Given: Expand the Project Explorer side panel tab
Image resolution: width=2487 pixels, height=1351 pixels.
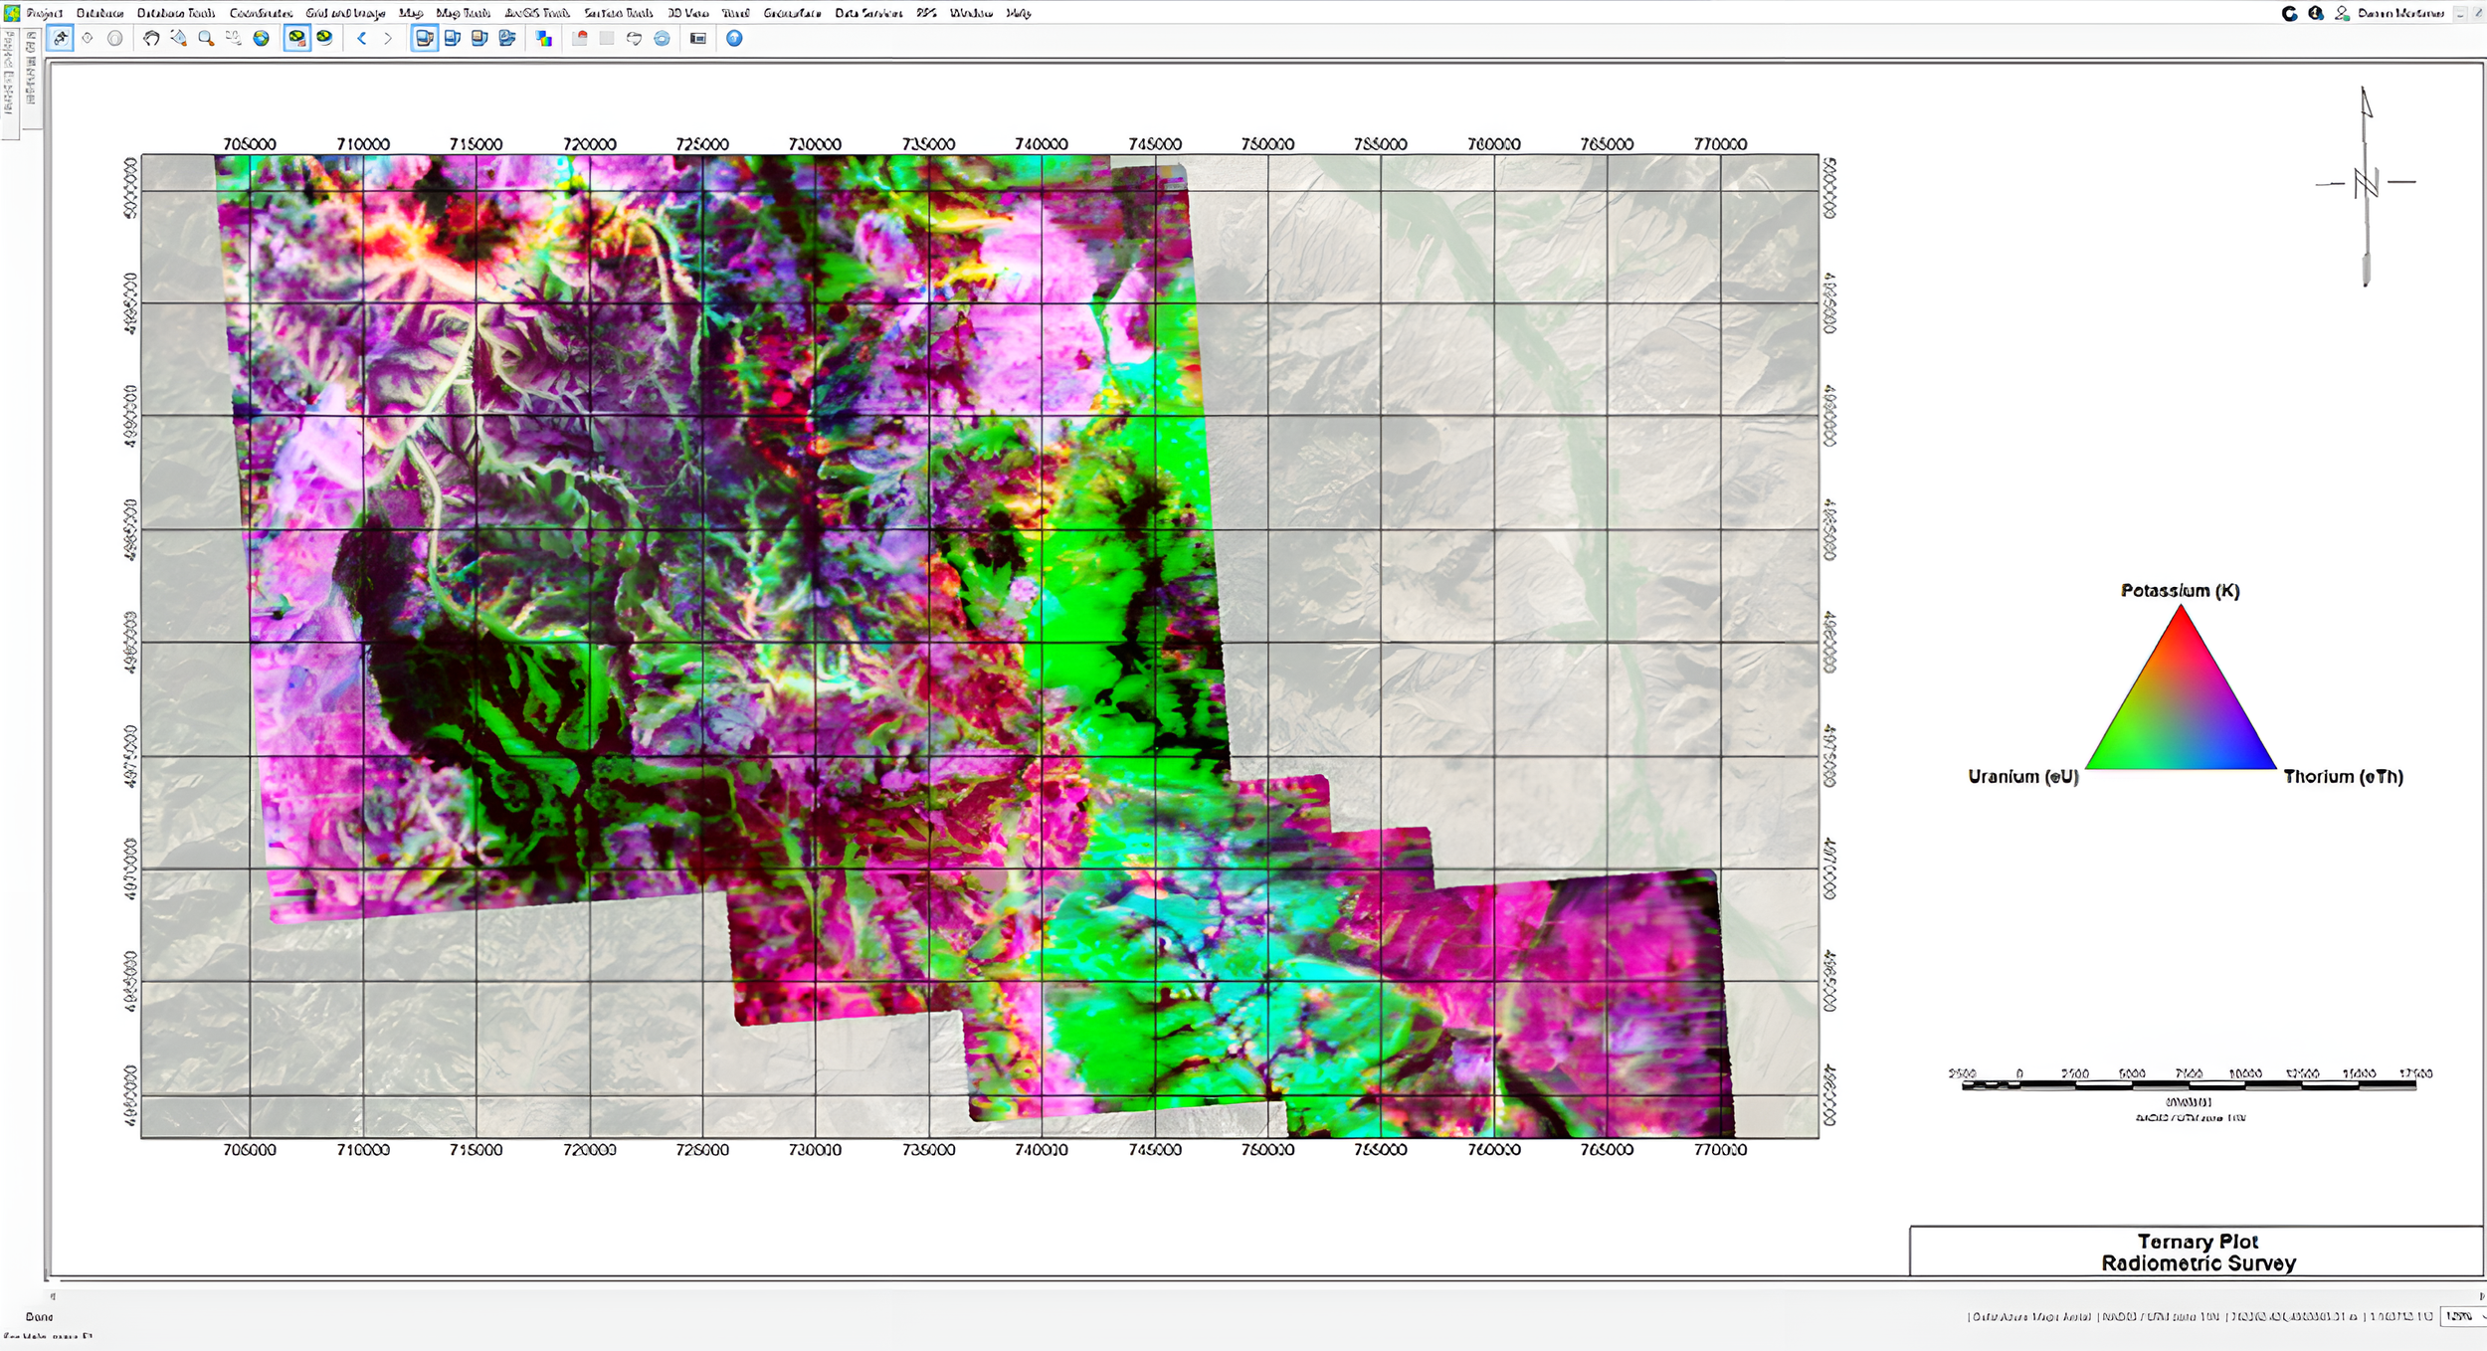Looking at the screenshot, I should coord(9,85).
